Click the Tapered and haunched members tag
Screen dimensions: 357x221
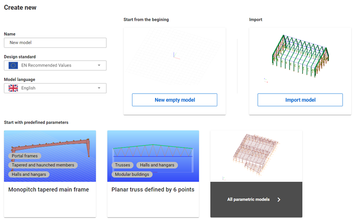[43, 165]
